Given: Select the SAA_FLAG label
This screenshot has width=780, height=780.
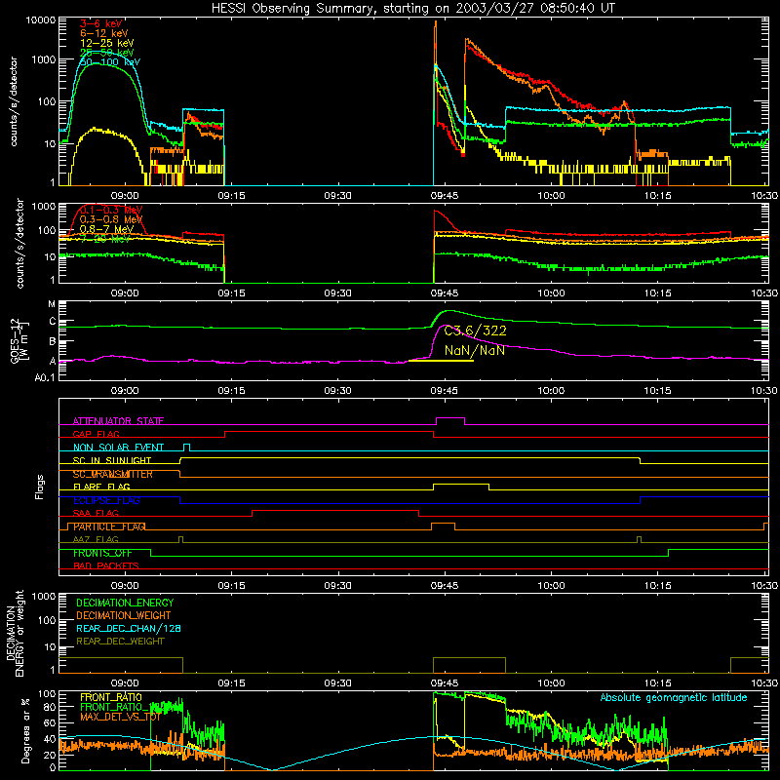Looking at the screenshot, I should tap(96, 513).
